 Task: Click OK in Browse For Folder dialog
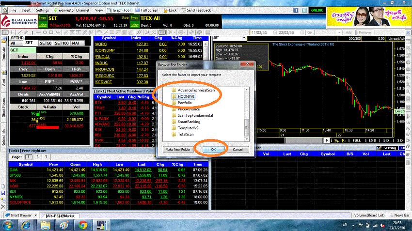tap(213, 149)
